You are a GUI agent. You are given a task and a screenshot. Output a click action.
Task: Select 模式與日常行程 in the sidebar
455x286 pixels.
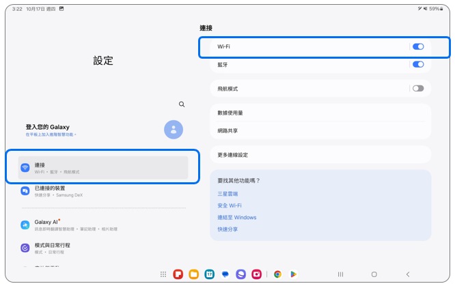point(103,248)
